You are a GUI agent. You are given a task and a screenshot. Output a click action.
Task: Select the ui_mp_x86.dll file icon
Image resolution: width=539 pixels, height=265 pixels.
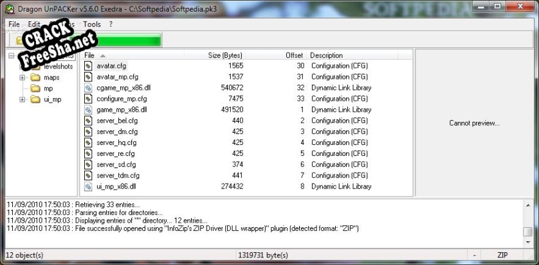[x=89, y=187]
